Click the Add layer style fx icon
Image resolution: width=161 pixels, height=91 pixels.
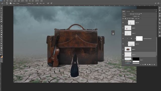coord(143,64)
